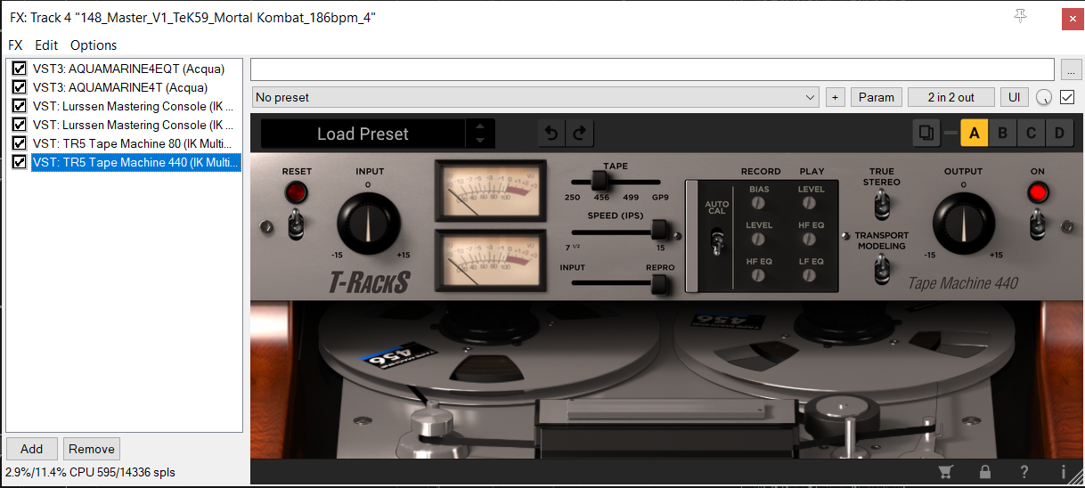Click the play HF EQ trim knob

pyautogui.click(x=811, y=240)
